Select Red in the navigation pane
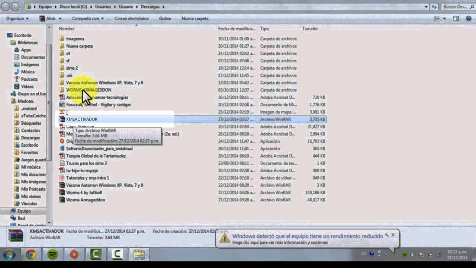 (x=21, y=218)
